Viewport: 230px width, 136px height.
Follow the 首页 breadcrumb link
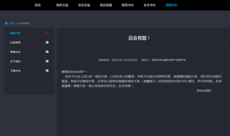(12, 23)
